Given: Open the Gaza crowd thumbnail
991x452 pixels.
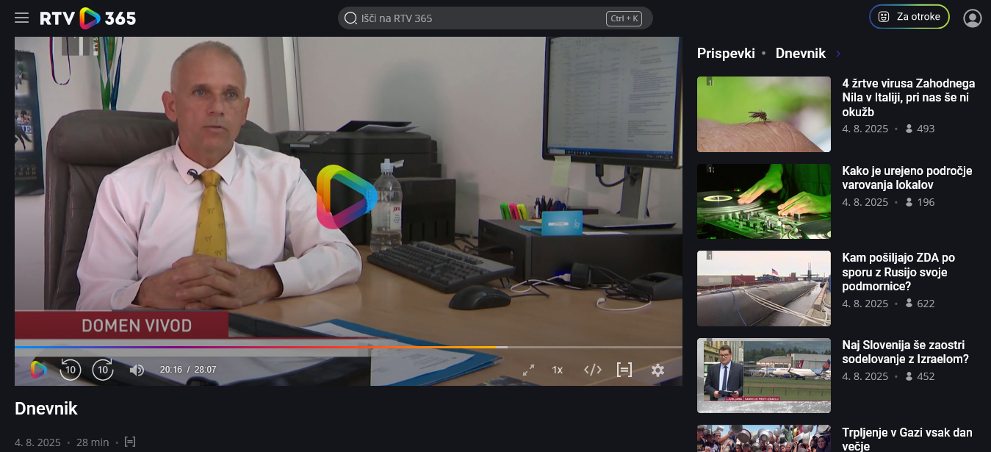Looking at the screenshot, I should pyautogui.click(x=764, y=439).
